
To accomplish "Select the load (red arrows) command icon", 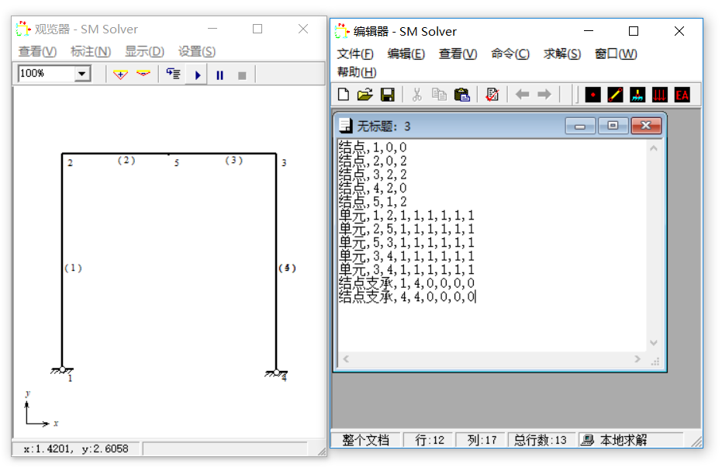I will click(x=659, y=95).
